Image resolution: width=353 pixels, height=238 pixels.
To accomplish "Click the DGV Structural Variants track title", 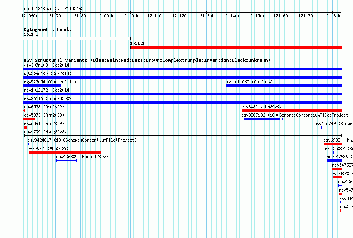I will tap(147, 60).
